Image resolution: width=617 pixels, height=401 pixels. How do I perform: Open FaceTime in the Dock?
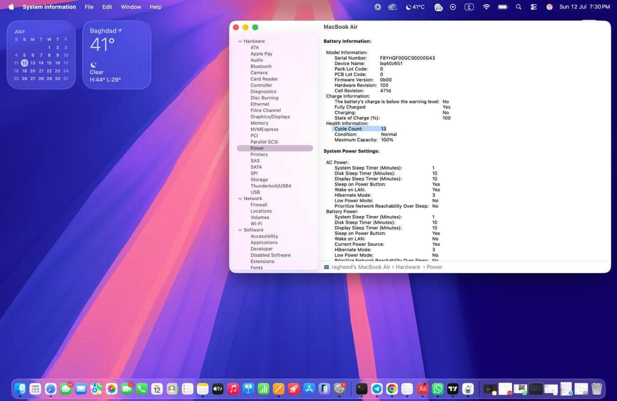tap(127, 388)
